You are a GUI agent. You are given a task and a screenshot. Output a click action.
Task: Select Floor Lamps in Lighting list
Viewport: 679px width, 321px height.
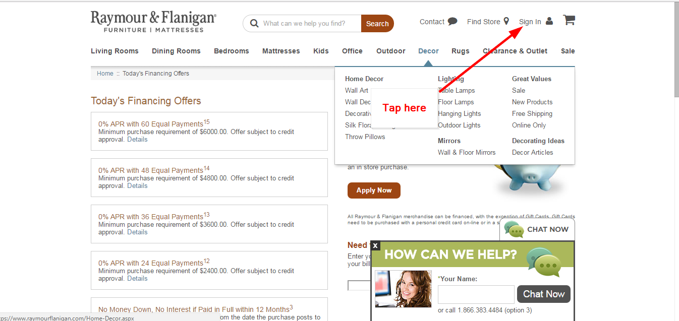[x=456, y=102]
